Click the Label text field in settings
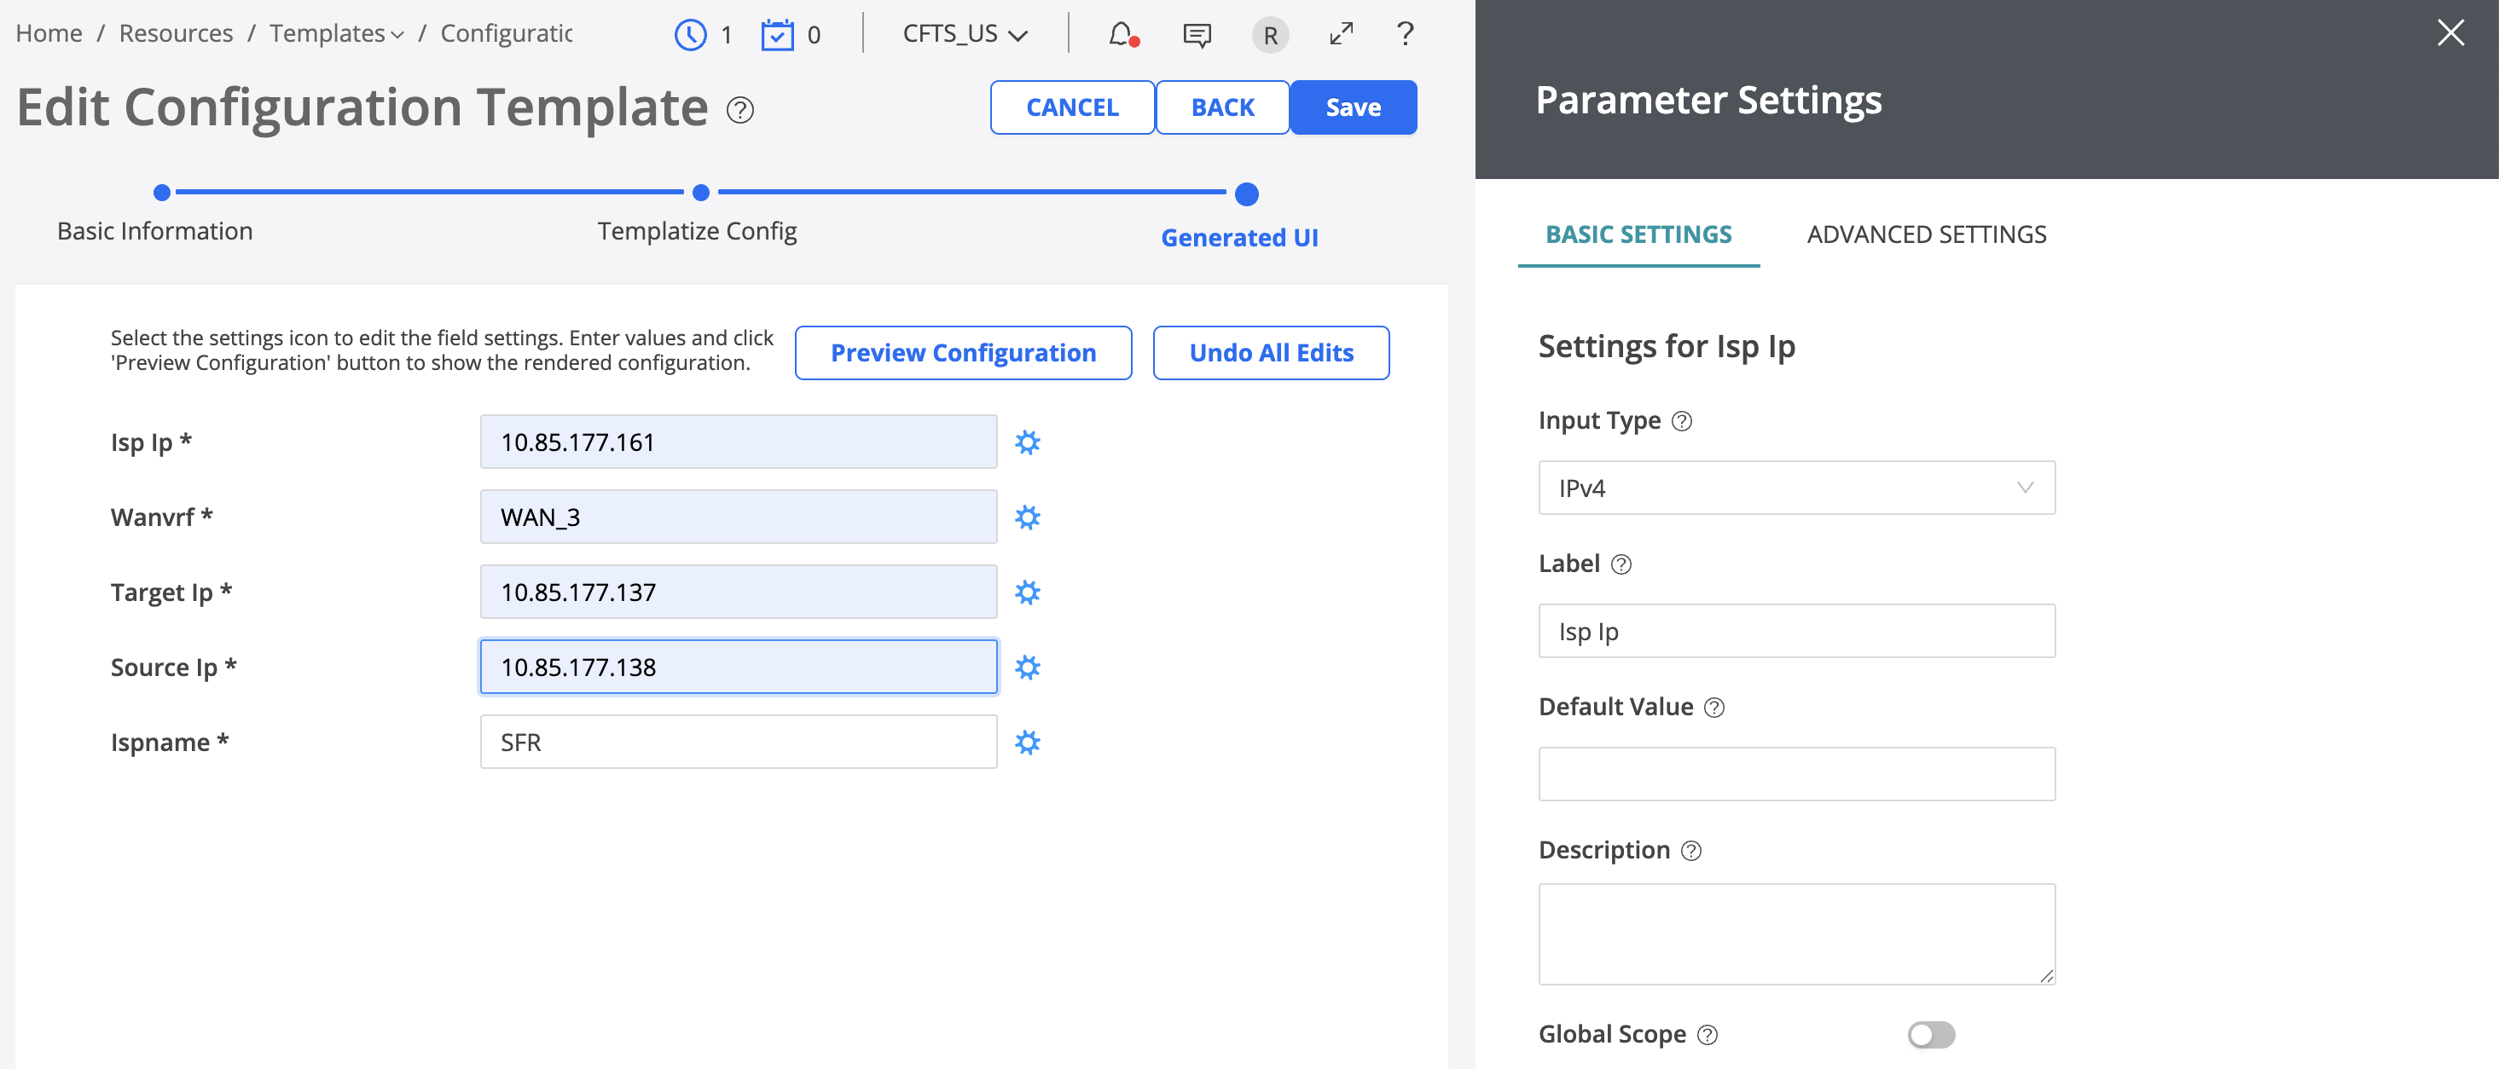Screen dimensions: 2499x1069 [1797, 632]
